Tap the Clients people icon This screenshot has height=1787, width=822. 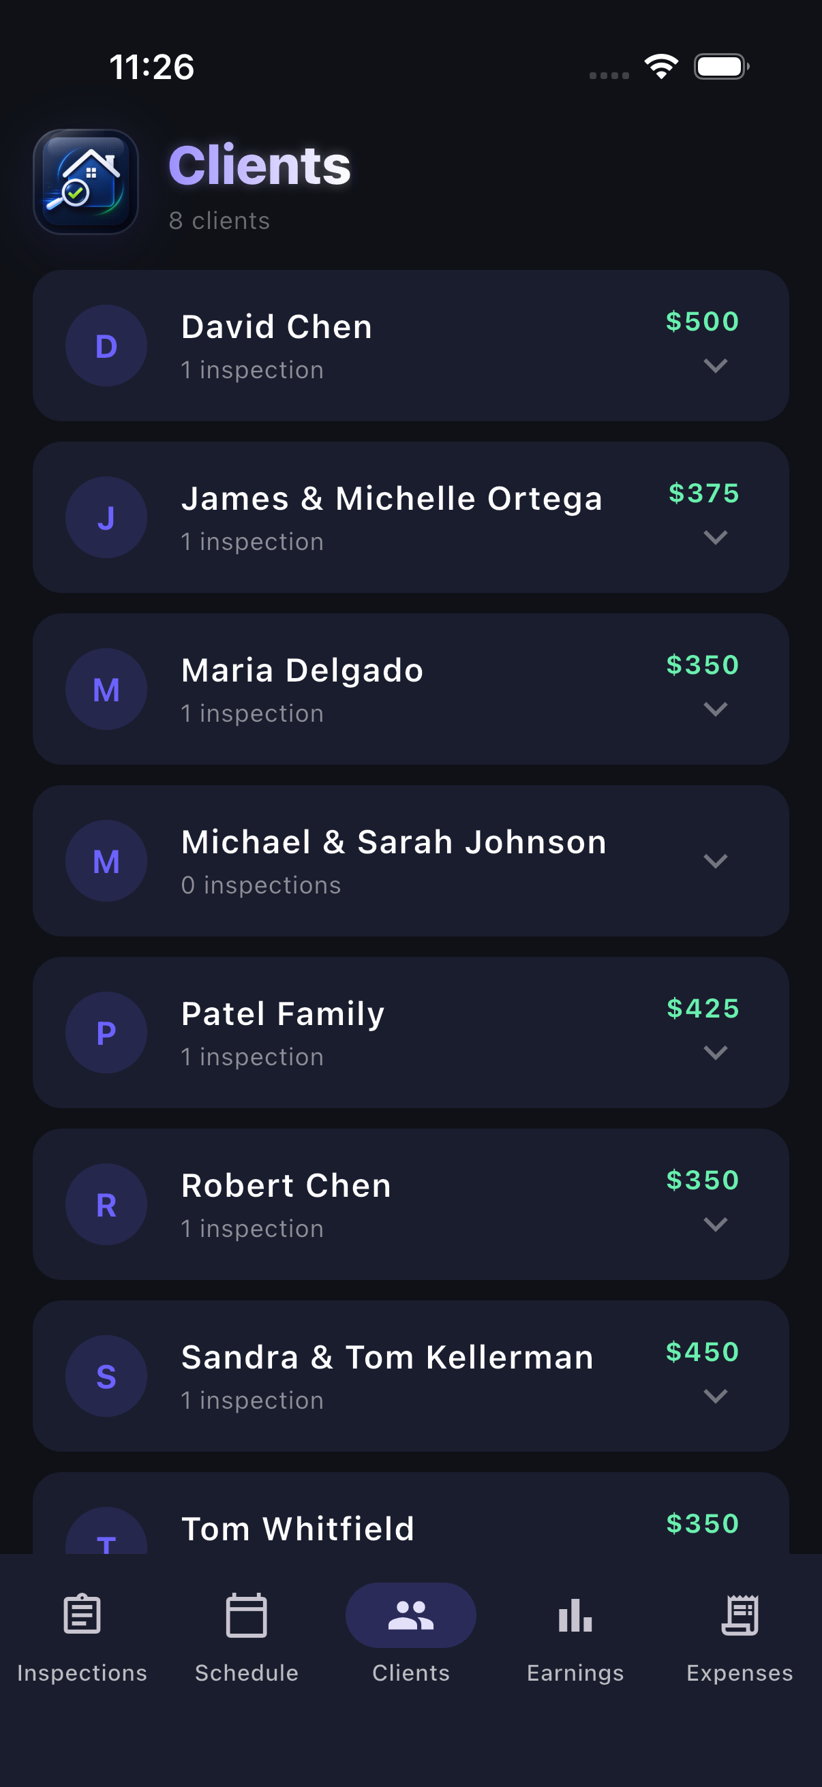tap(410, 1615)
